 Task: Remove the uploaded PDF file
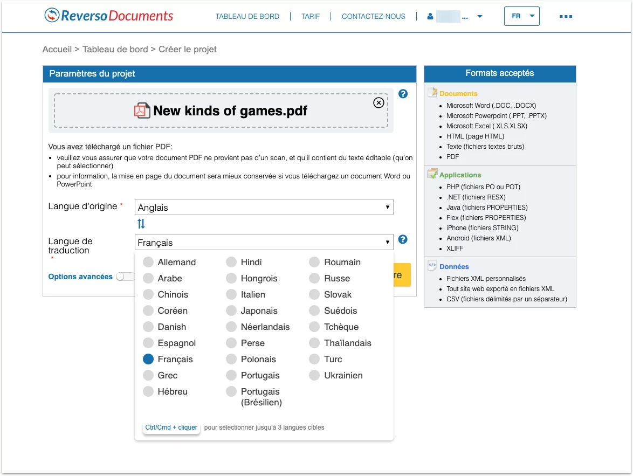click(379, 103)
